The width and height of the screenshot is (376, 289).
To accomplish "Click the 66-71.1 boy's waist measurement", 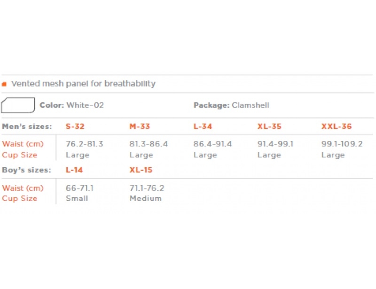I will point(79,188).
